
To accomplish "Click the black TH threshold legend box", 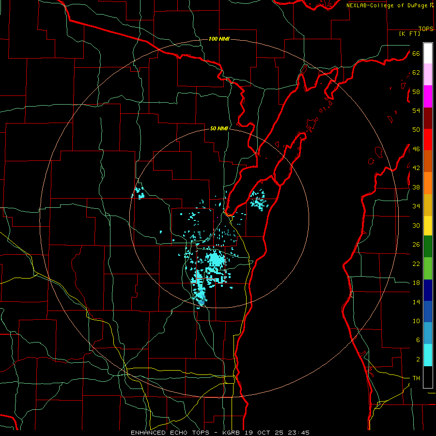I will (428, 377).
